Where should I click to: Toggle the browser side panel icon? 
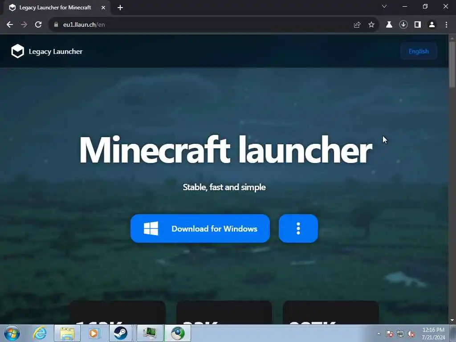click(x=418, y=25)
